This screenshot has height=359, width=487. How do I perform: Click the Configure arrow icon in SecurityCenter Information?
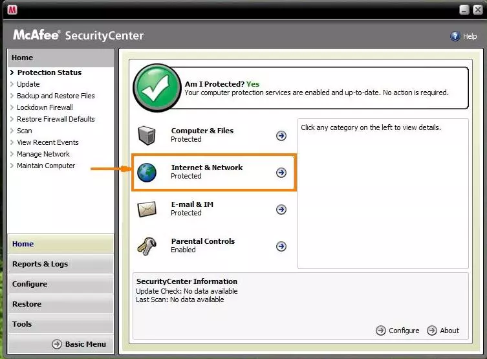[x=381, y=331]
